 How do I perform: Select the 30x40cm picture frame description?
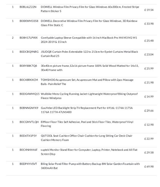pos(90,68)
